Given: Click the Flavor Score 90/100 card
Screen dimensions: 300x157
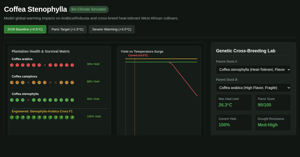Looking at the screenshot, I should pos(273,102).
